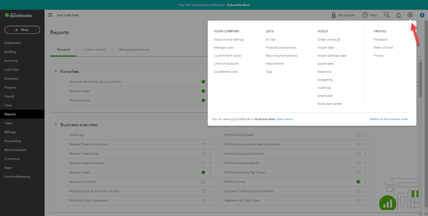Open more options for Balance Sheet Summary
This screenshot has width=428, height=216.
[x=211, y=163]
